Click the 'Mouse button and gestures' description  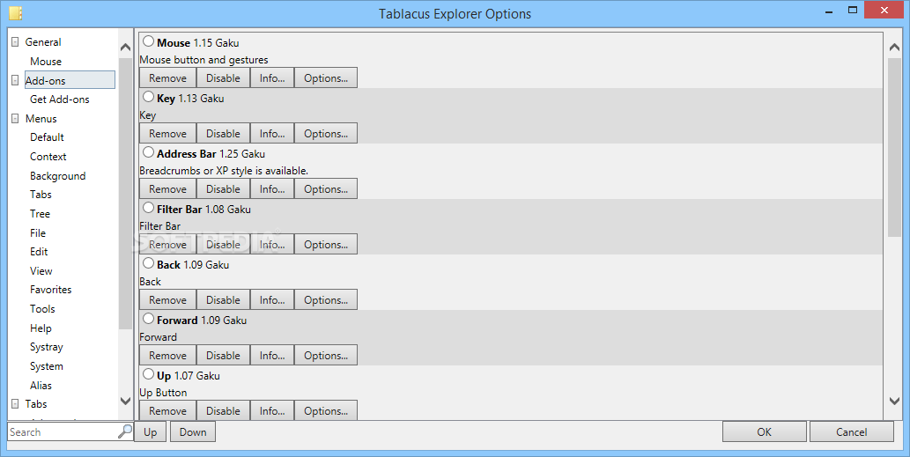click(203, 60)
